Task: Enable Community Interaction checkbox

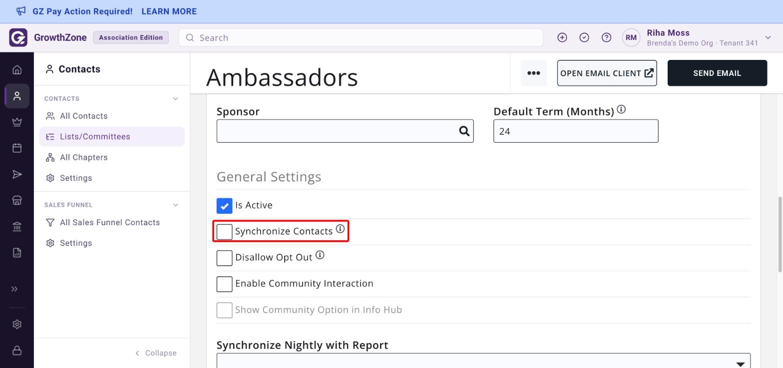Action: click(x=224, y=284)
